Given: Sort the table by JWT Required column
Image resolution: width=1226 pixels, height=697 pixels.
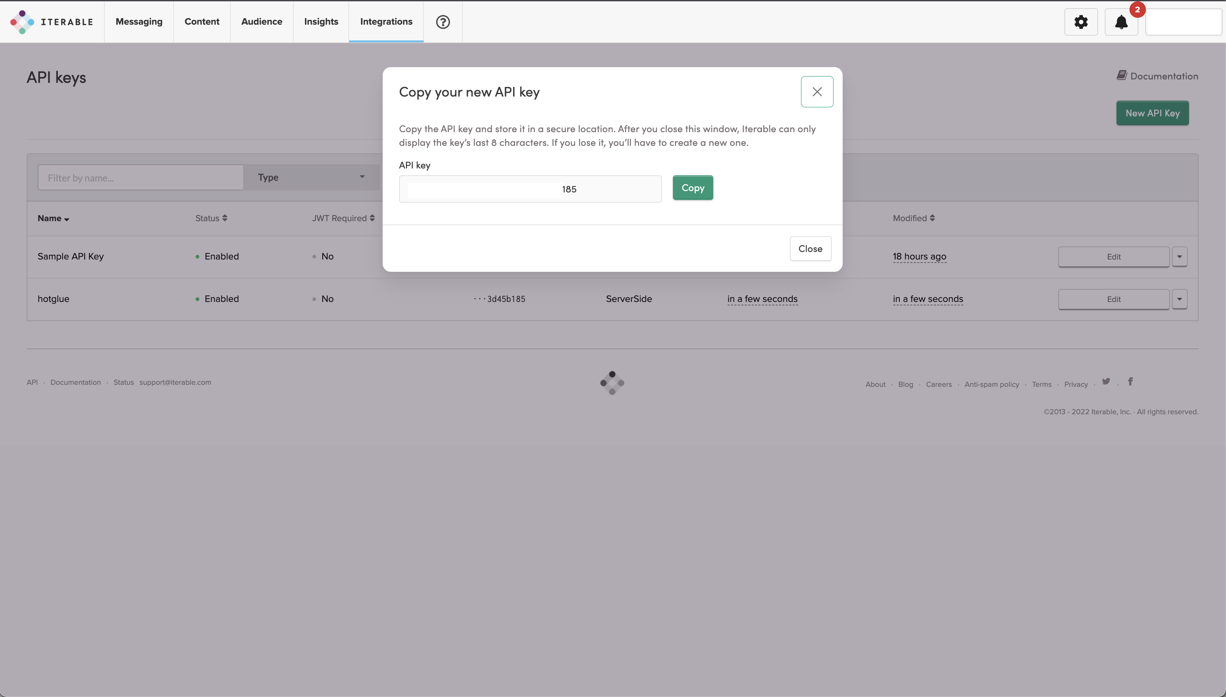Looking at the screenshot, I should click(343, 218).
